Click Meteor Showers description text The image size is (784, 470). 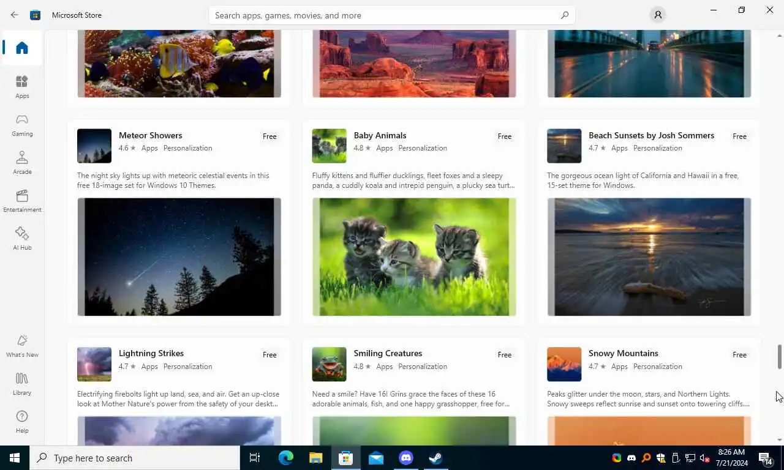[173, 181]
